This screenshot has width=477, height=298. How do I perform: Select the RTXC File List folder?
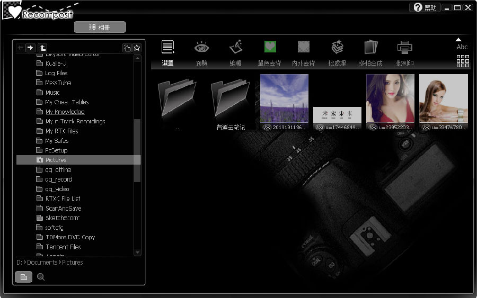[58, 198]
